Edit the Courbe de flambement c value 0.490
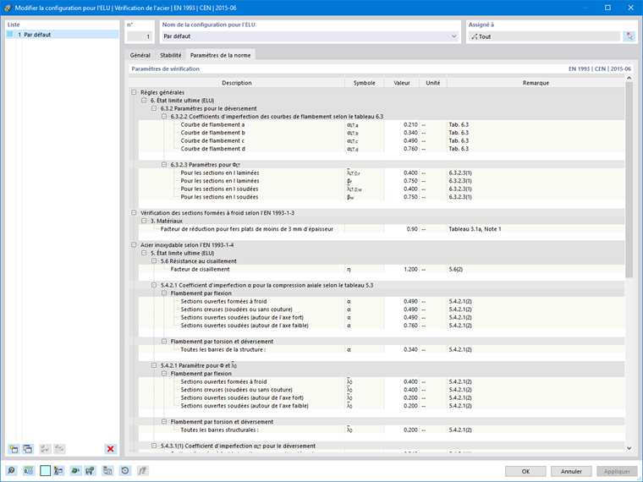643x482 pixels. [x=402, y=140]
